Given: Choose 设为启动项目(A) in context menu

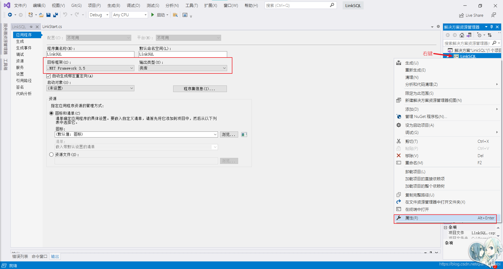Looking at the screenshot, I should [x=447, y=125].
